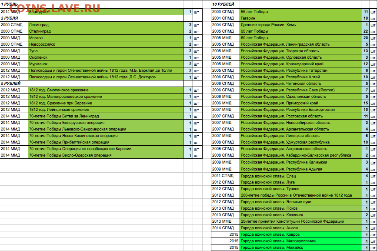Select the 'Сталинград' coin name cell

coord(40,31)
